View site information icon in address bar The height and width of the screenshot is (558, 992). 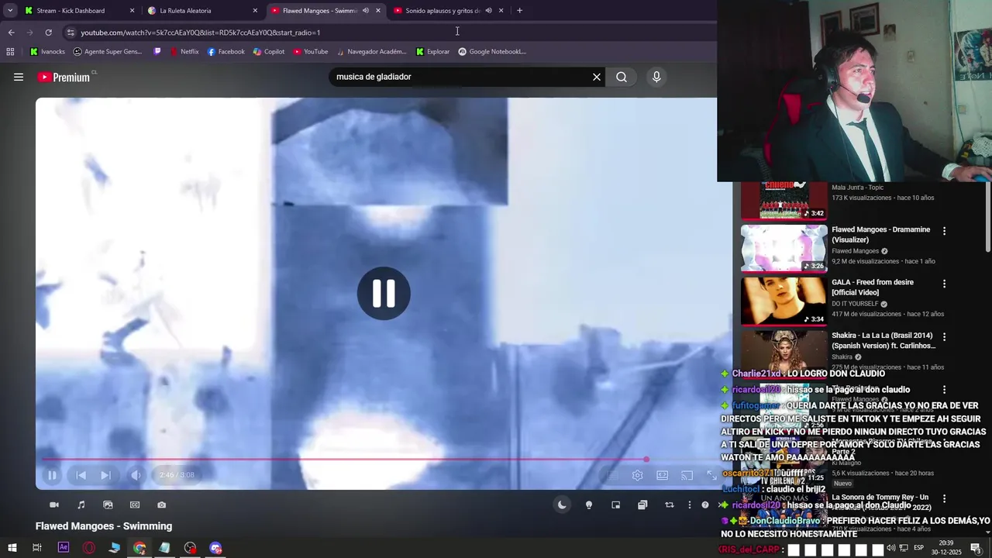click(71, 33)
